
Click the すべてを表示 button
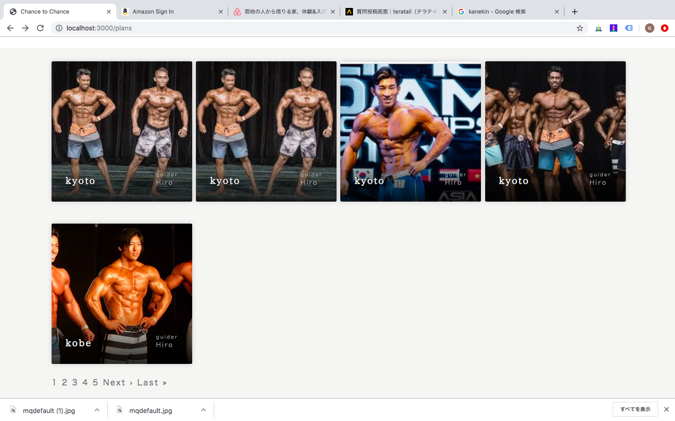point(635,409)
